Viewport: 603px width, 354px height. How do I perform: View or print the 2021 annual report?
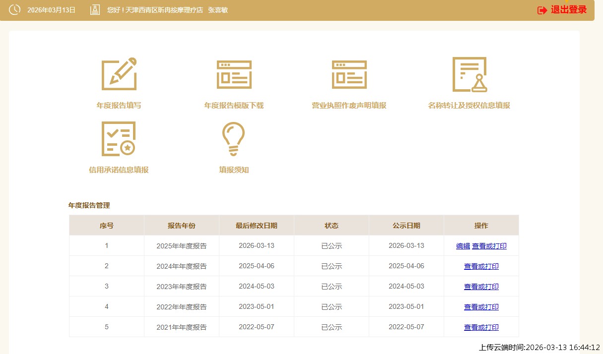click(481, 327)
